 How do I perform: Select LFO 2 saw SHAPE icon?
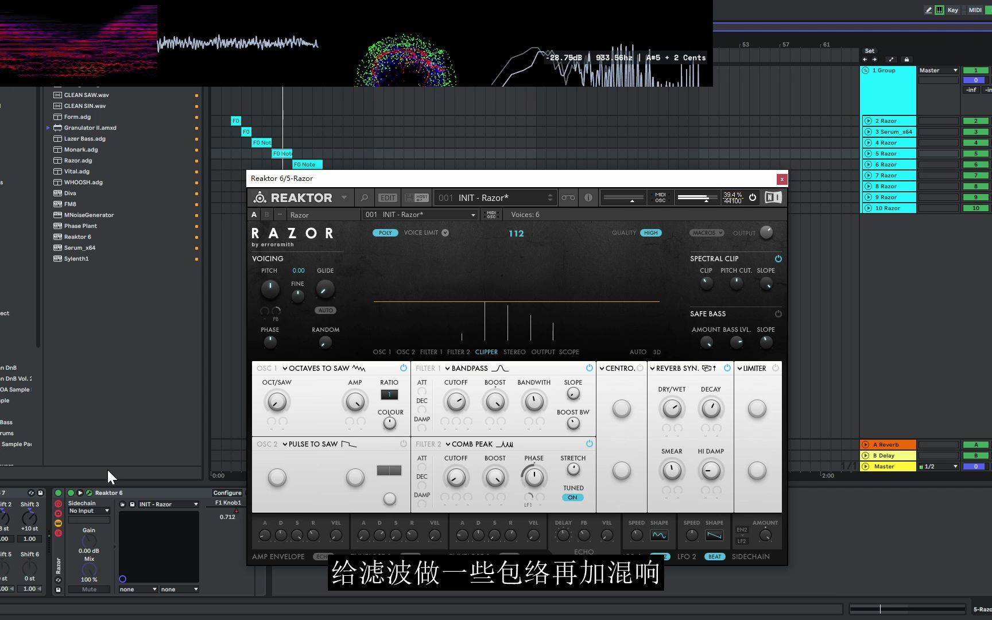[714, 535]
